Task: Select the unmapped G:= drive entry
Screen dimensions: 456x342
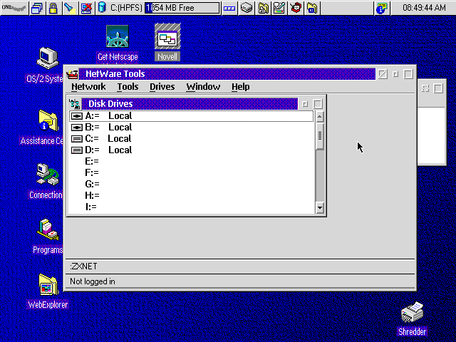Action: coord(192,184)
